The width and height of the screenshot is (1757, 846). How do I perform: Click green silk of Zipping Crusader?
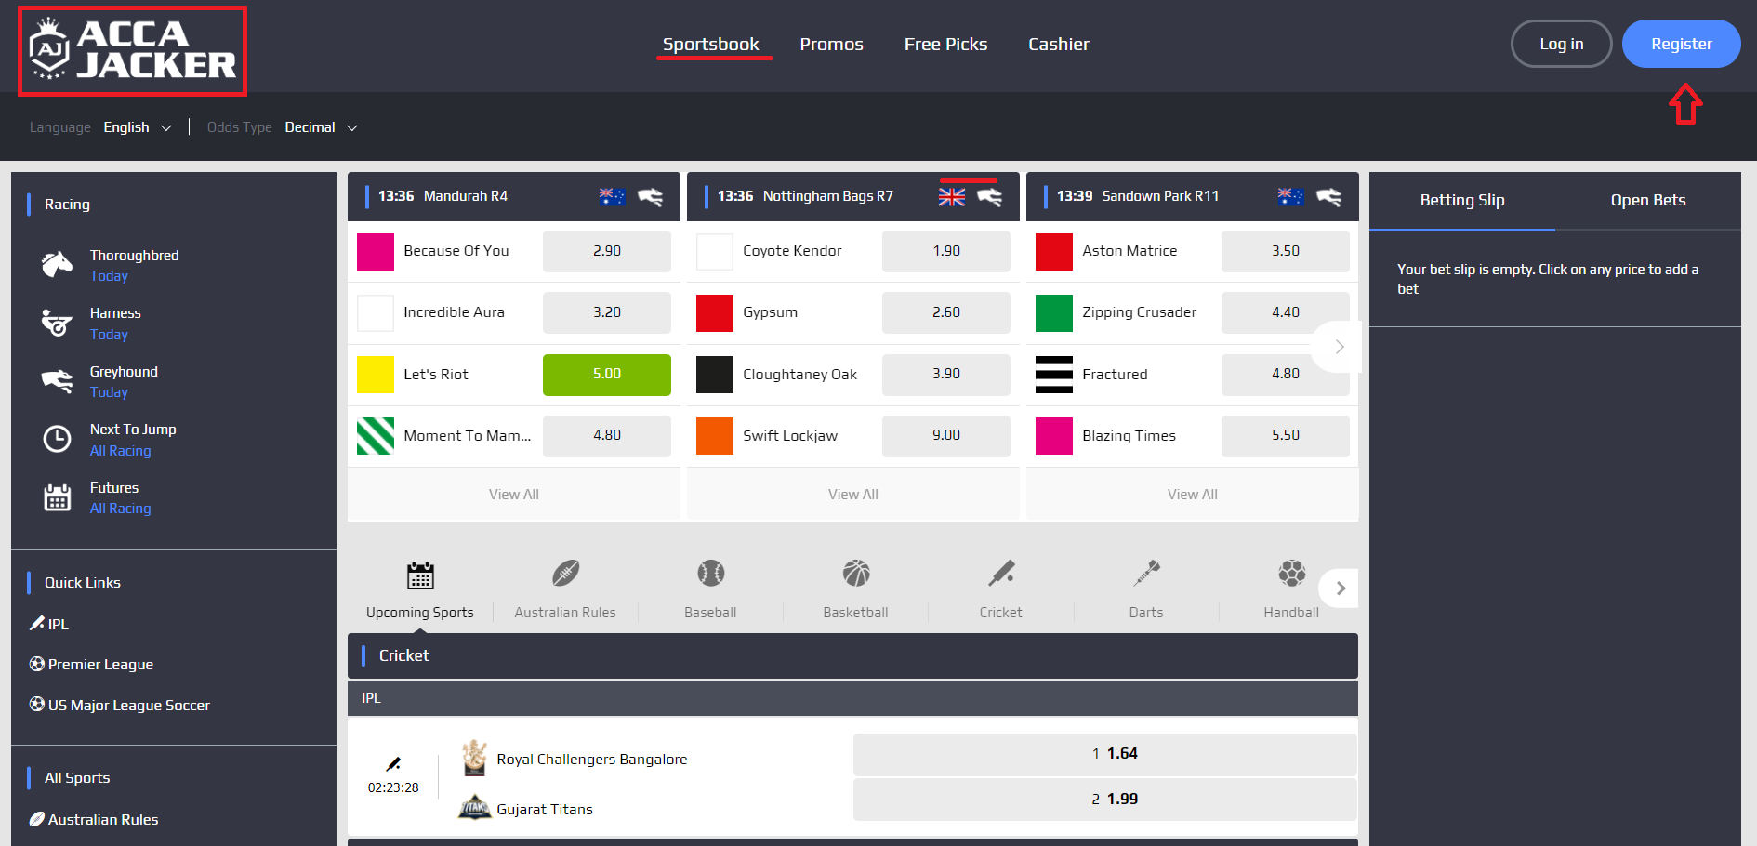click(1054, 313)
